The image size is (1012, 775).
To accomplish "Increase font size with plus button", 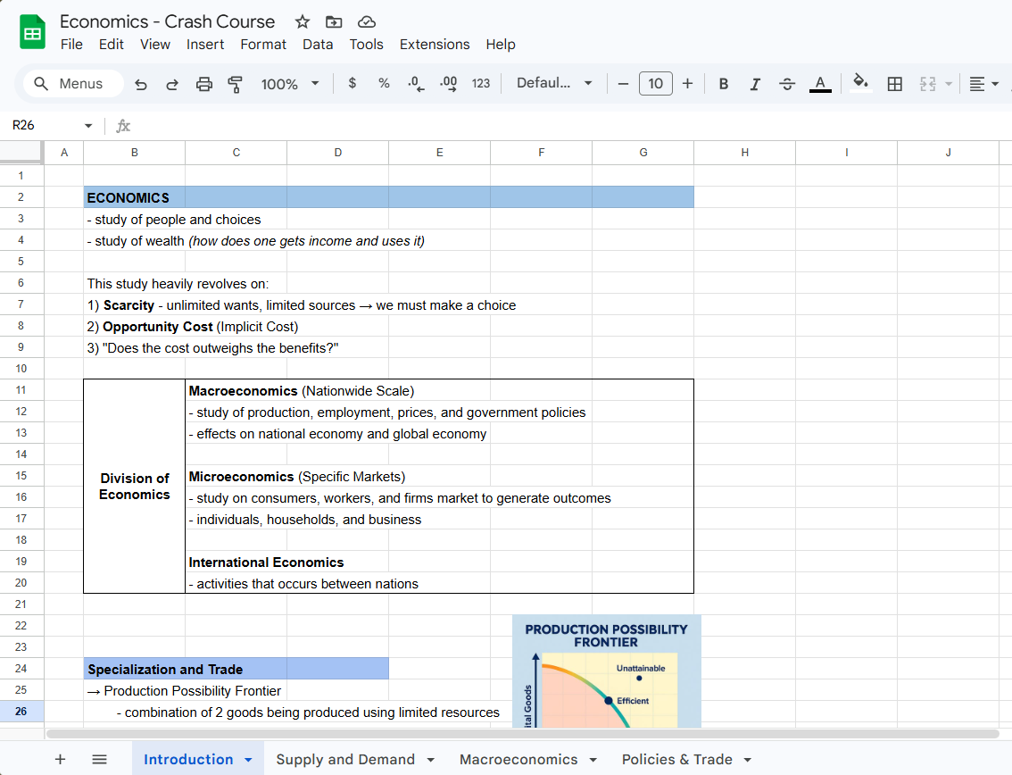I will point(687,83).
